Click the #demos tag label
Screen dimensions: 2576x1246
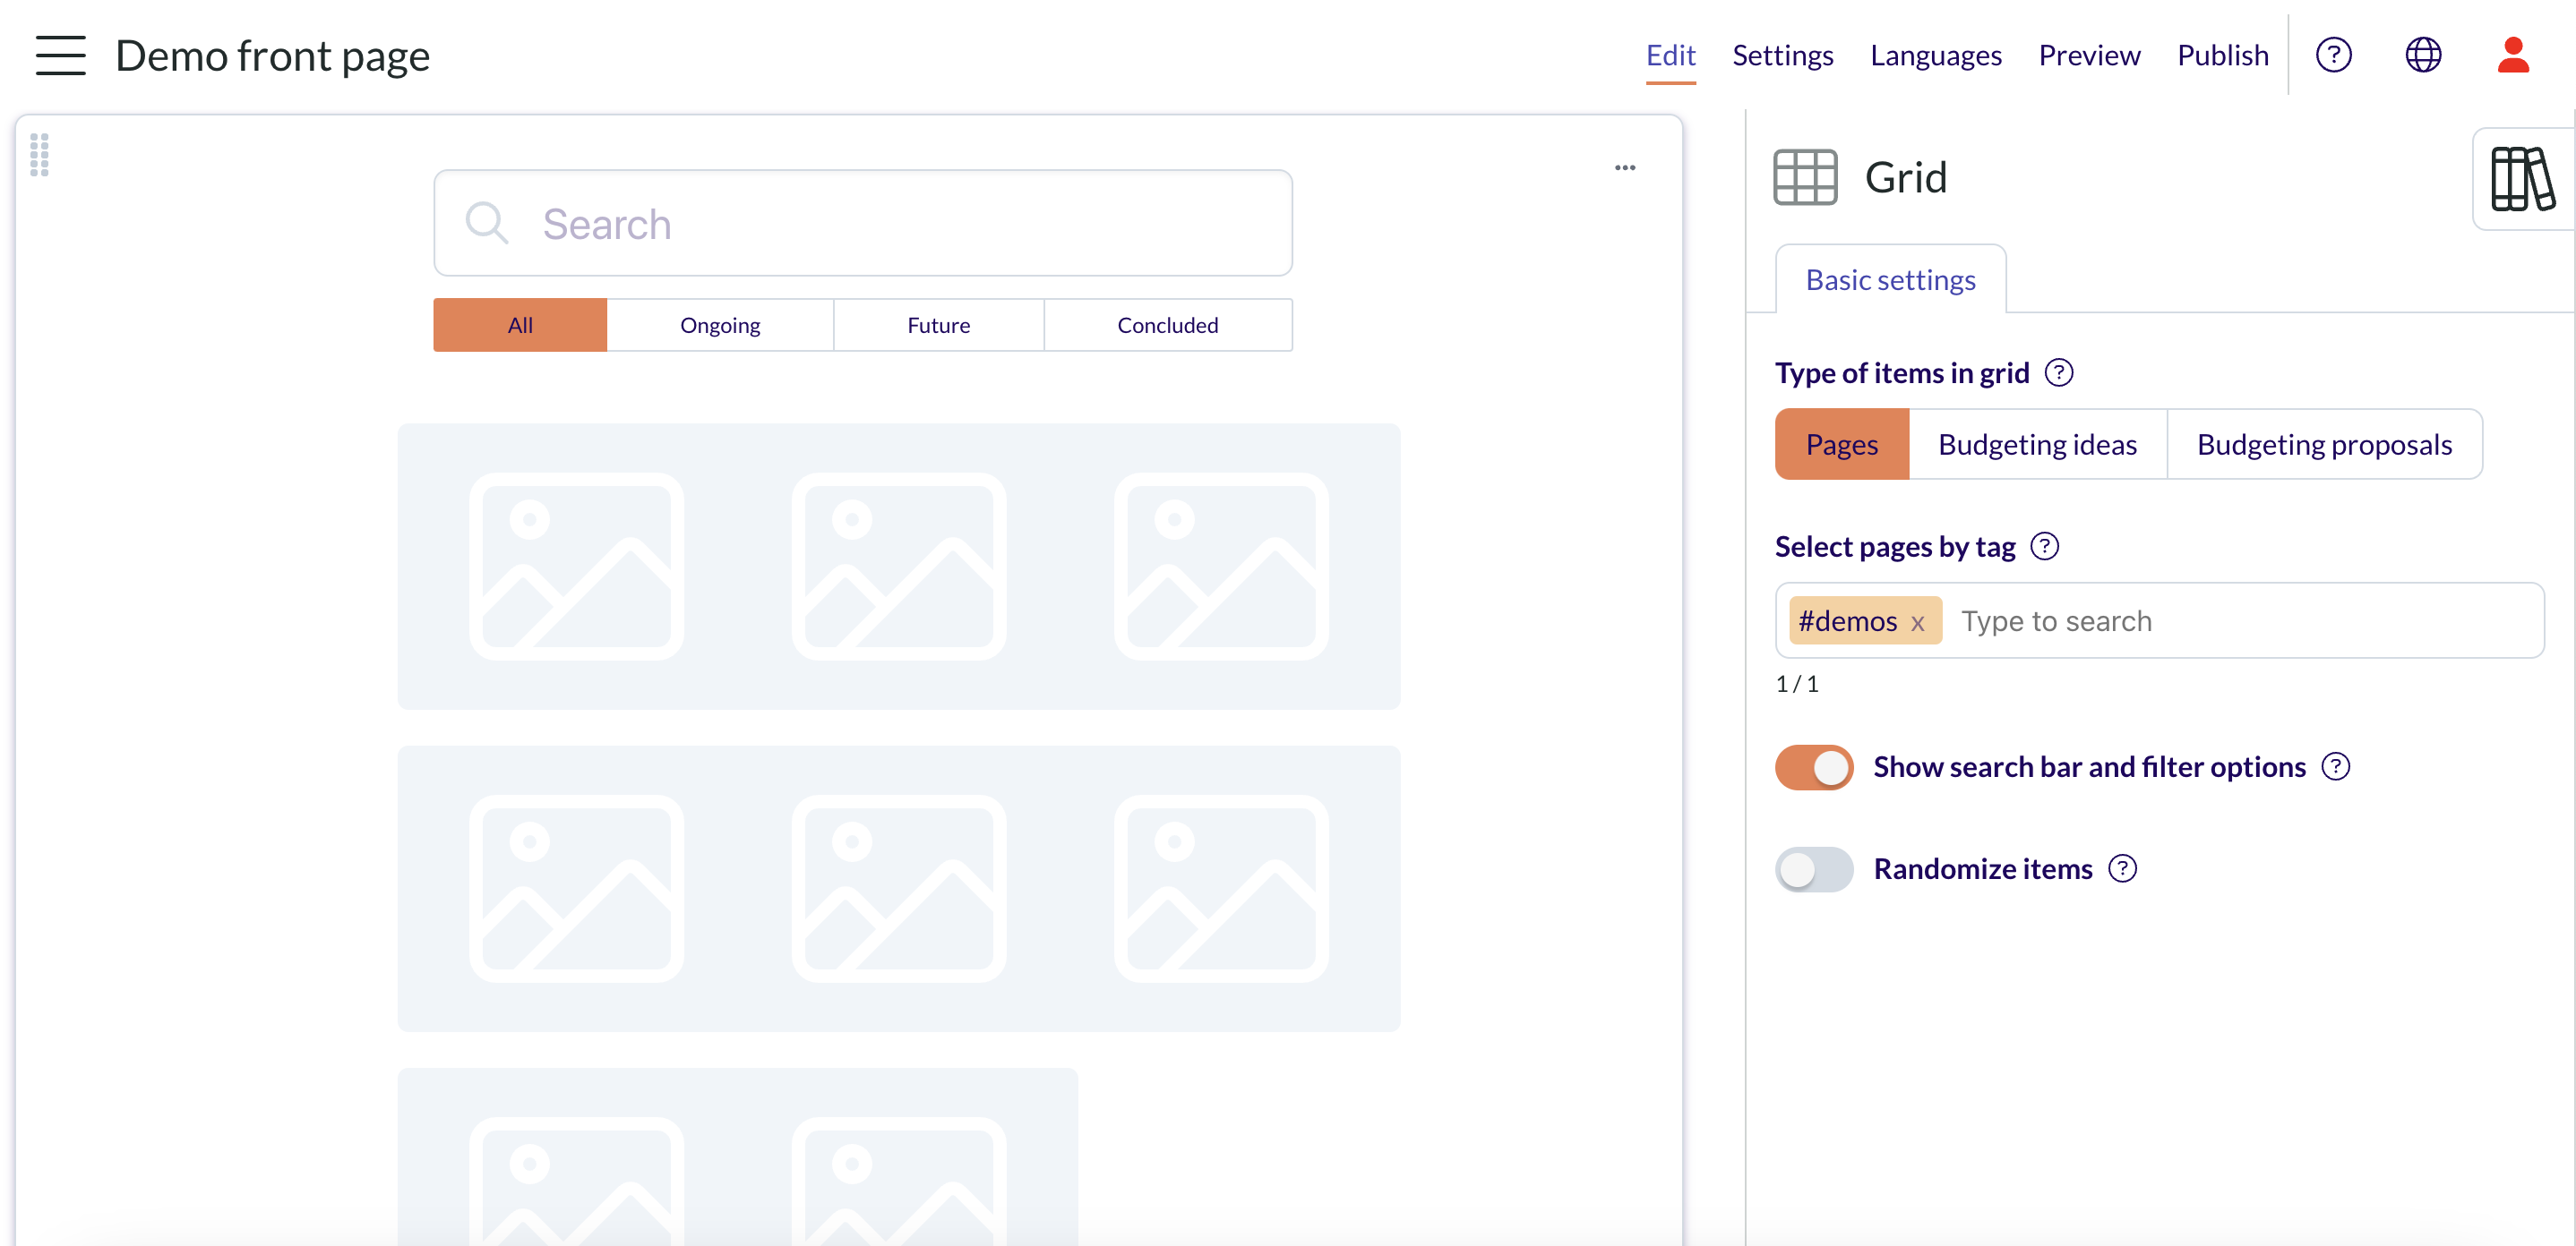point(1847,621)
